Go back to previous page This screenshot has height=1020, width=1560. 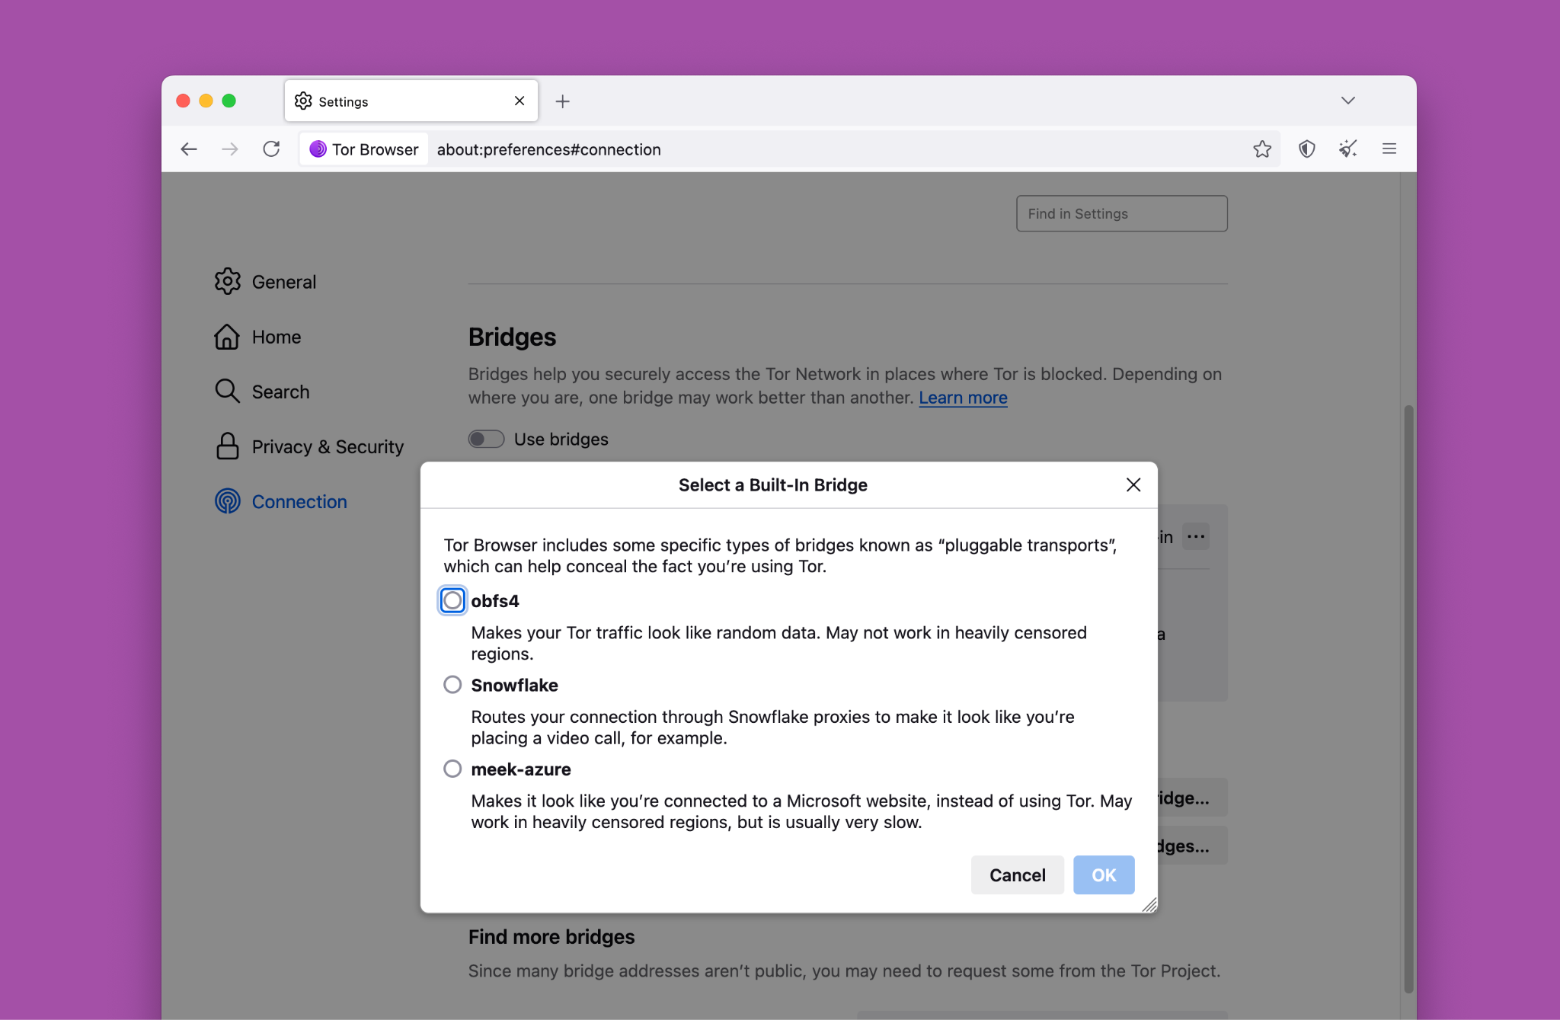pyautogui.click(x=189, y=149)
